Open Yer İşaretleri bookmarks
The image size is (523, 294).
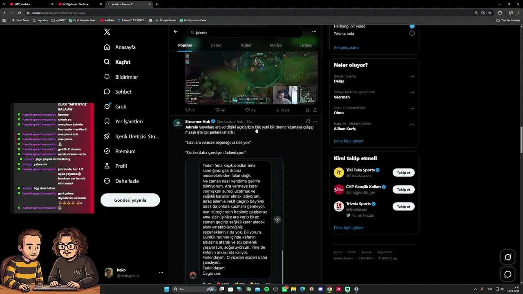[x=123, y=121]
